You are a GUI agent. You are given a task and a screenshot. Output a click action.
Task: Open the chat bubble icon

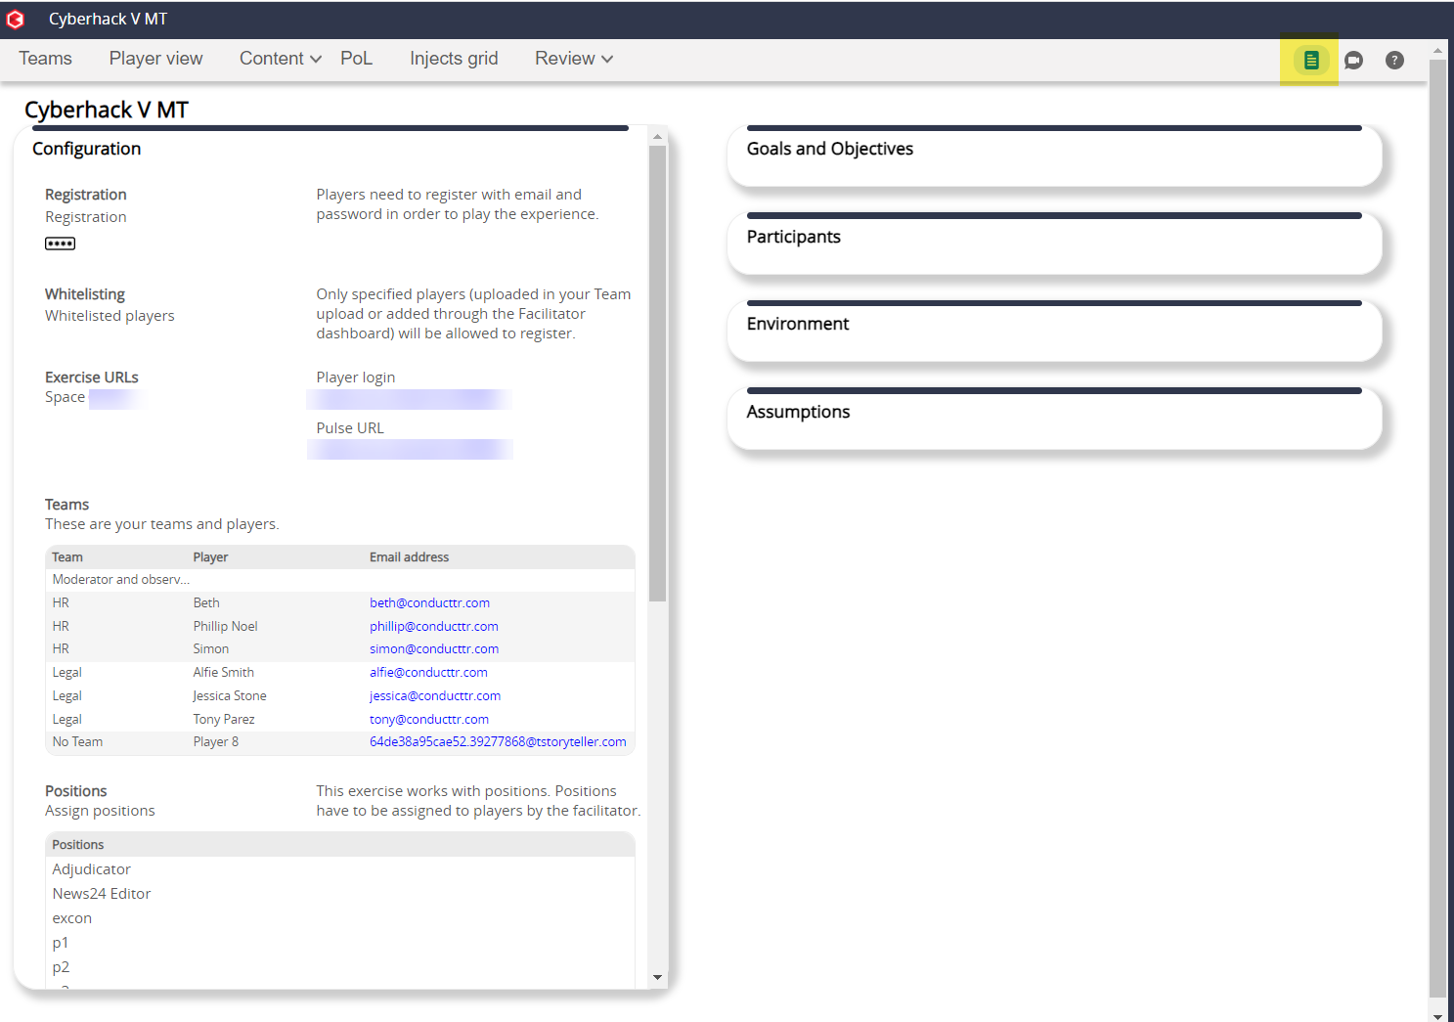1353,61
